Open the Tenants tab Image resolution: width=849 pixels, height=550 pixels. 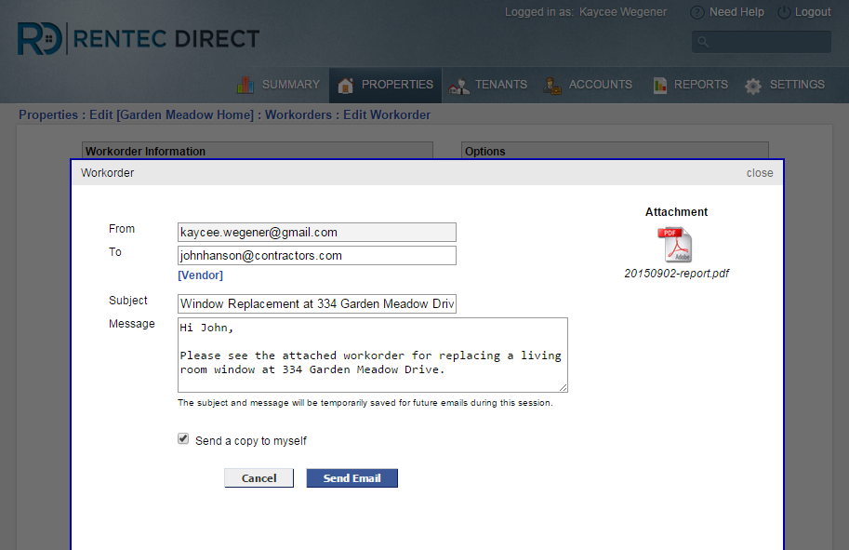(x=500, y=85)
